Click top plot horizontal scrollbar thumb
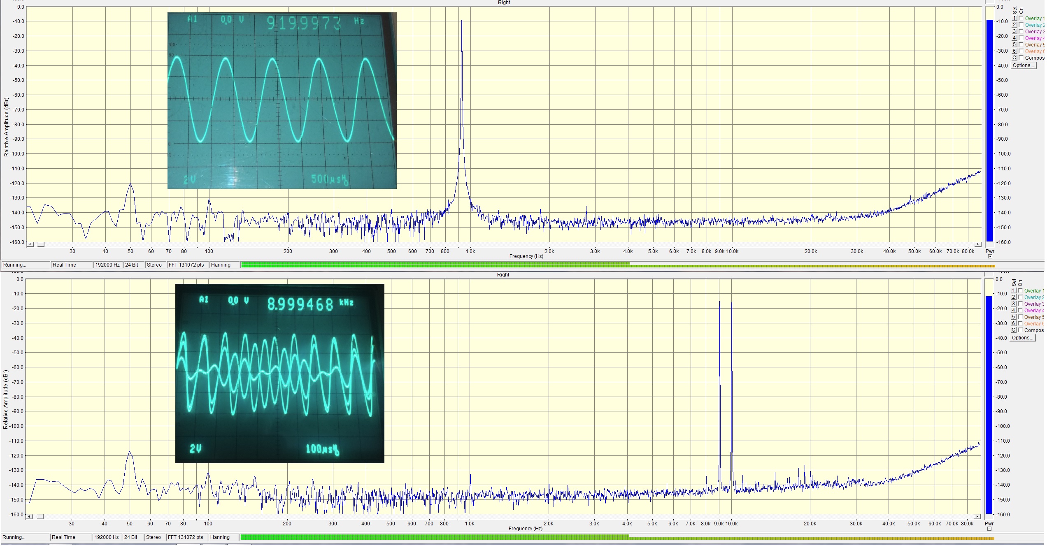The height and width of the screenshot is (548, 1047). [41, 244]
